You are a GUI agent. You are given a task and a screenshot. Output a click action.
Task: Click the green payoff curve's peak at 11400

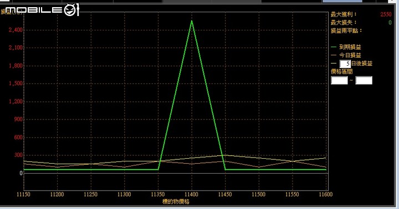[x=192, y=21]
